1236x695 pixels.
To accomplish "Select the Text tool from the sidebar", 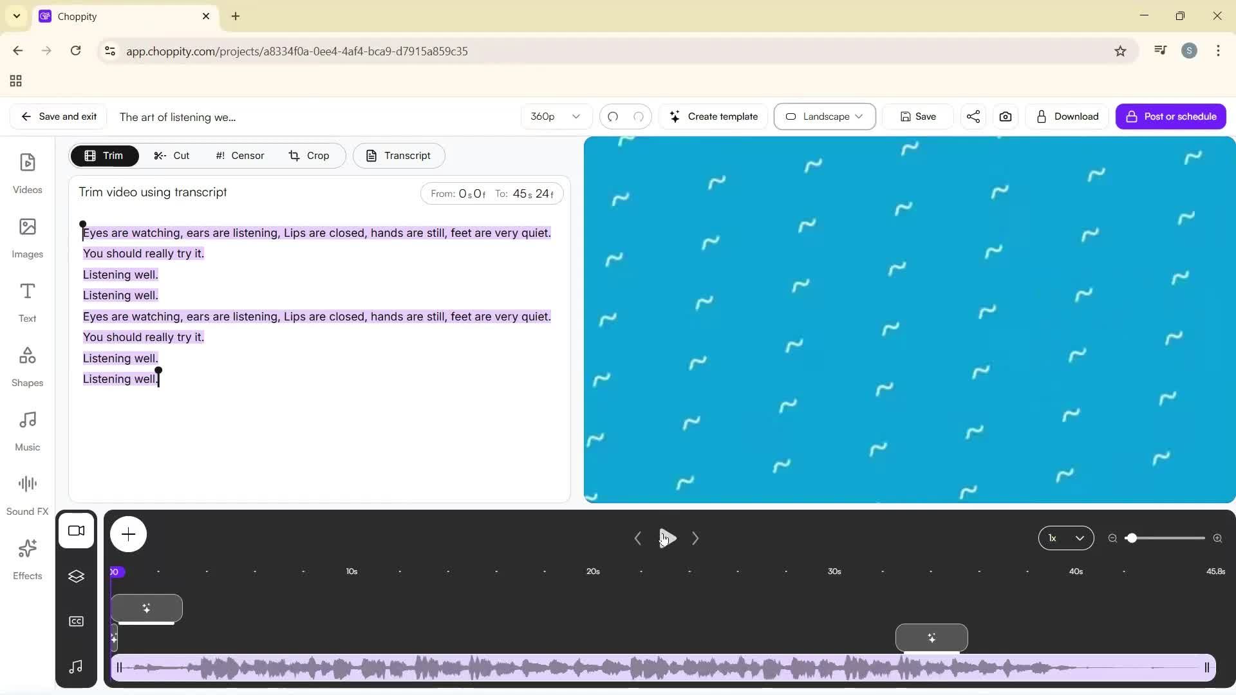I will point(27,301).
